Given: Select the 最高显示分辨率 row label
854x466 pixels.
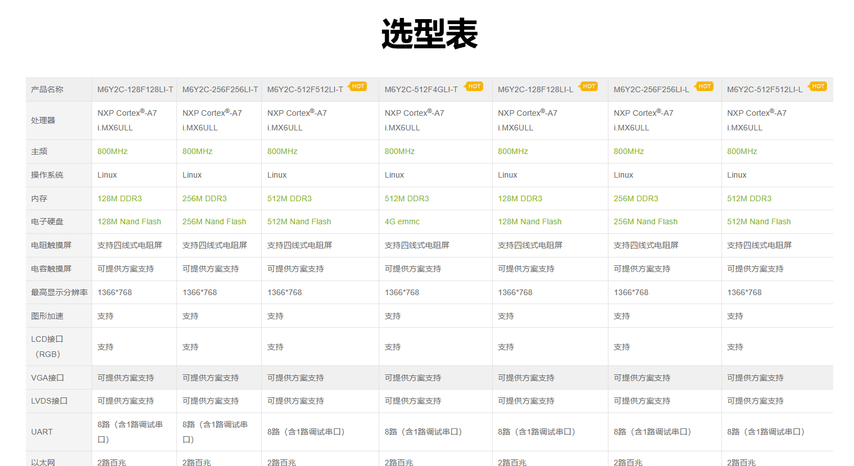Looking at the screenshot, I should click(59, 292).
